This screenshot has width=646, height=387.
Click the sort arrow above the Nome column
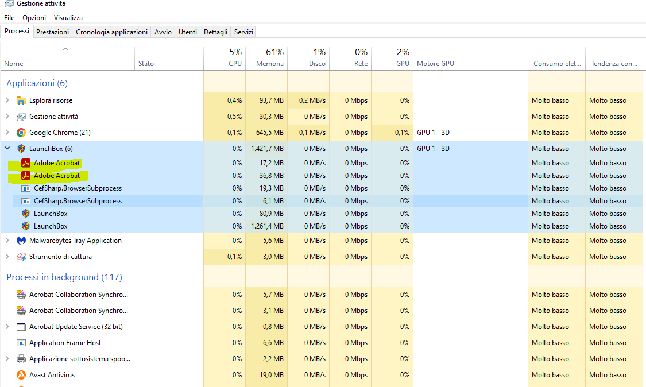[x=65, y=49]
